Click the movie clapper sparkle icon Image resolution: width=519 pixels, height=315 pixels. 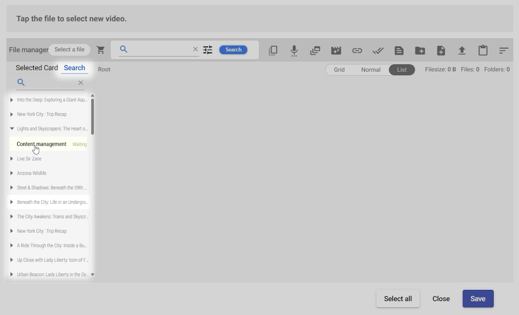tap(336, 50)
